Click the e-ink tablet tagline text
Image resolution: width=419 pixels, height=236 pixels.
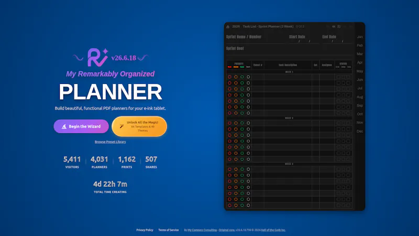[x=110, y=109]
